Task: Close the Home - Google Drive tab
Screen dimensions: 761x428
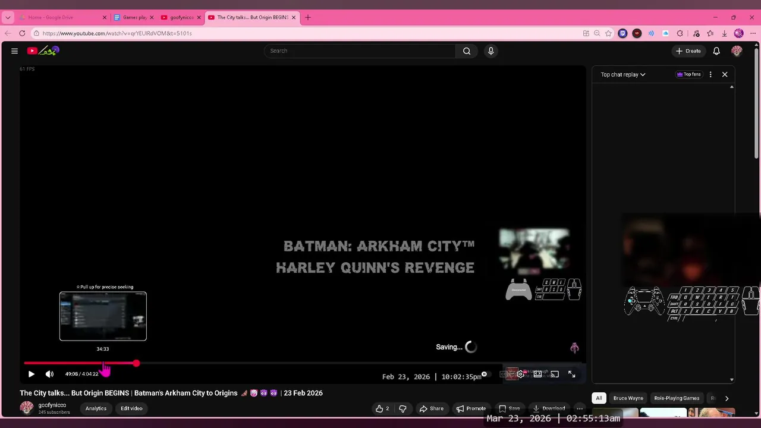Action: [x=105, y=17]
